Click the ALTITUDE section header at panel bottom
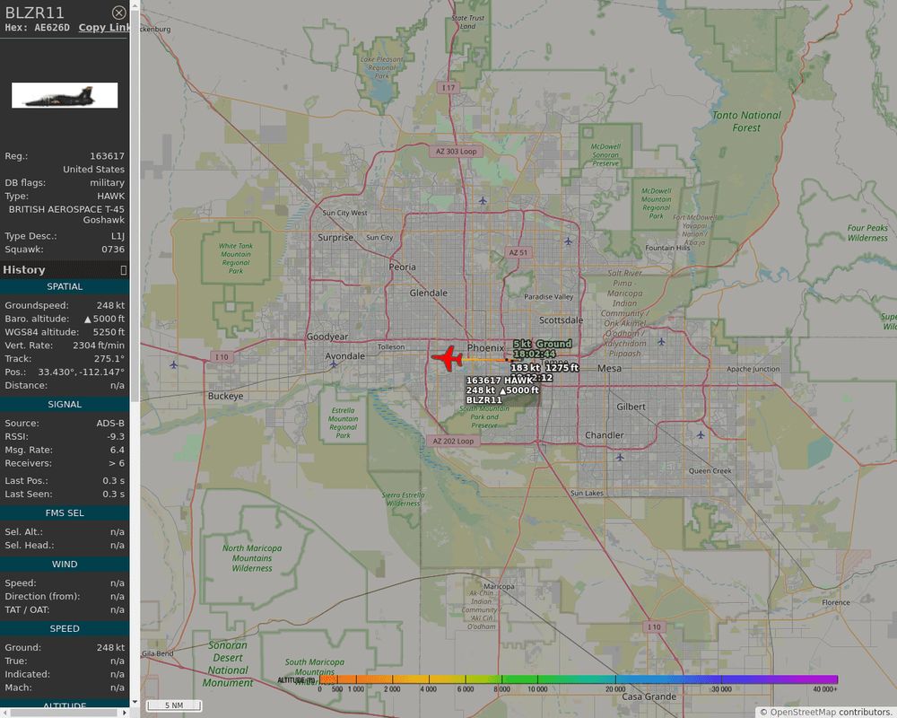The width and height of the screenshot is (897, 718). click(65, 705)
